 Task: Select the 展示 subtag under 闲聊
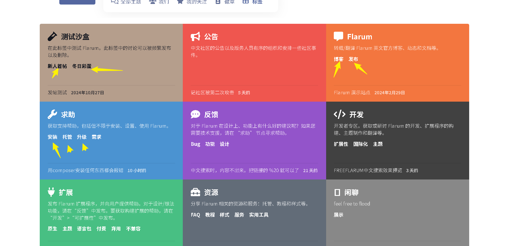(339, 215)
